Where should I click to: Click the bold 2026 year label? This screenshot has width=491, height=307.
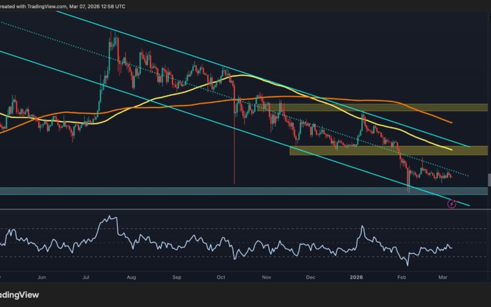357,277
